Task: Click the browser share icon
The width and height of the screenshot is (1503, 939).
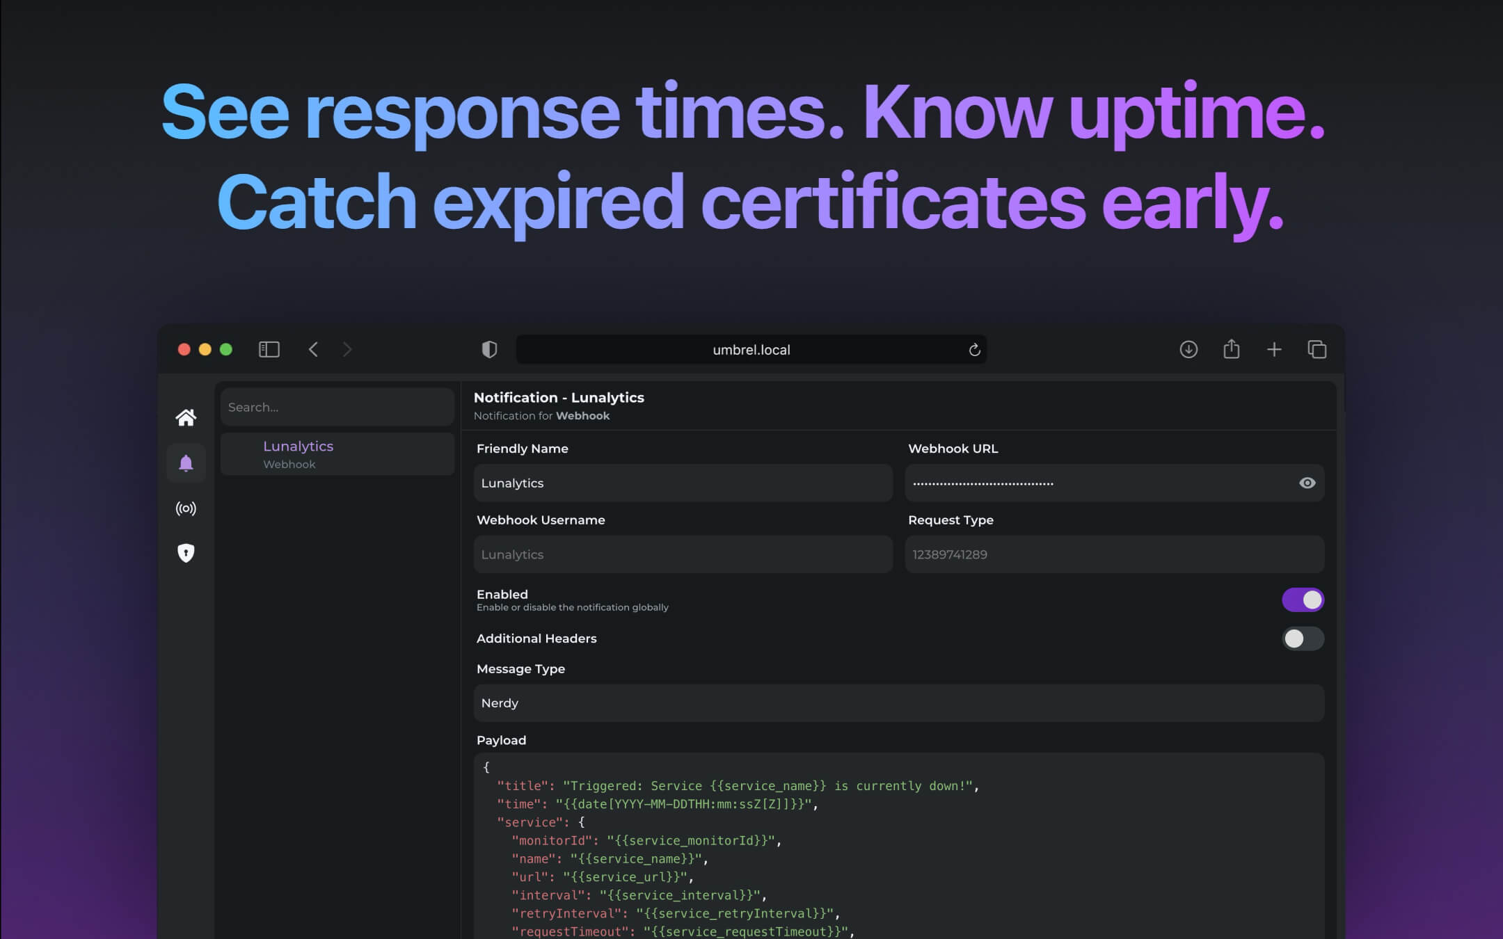Action: point(1231,349)
